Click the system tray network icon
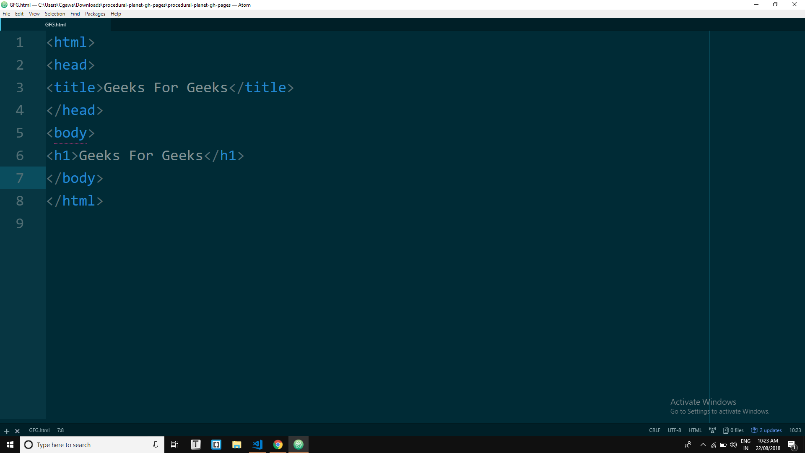Image resolution: width=805 pixels, height=453 pixels. click(x=713, y=445)
